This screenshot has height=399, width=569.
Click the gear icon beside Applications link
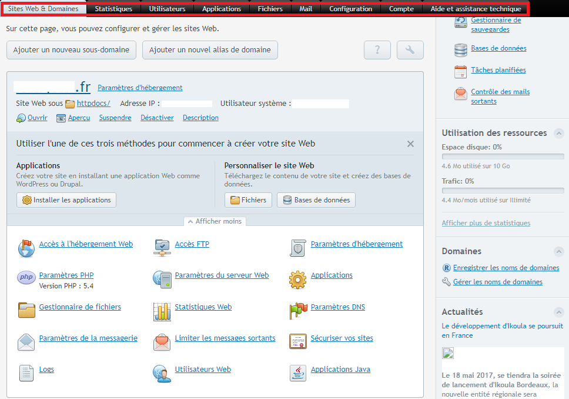click(297, 280)
